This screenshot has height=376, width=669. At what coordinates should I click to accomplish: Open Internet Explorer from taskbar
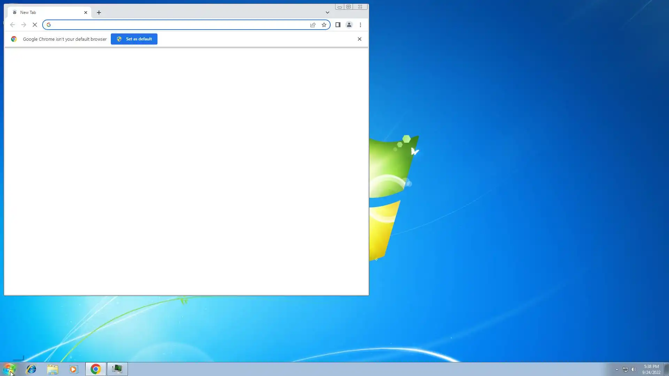point(31,369)
